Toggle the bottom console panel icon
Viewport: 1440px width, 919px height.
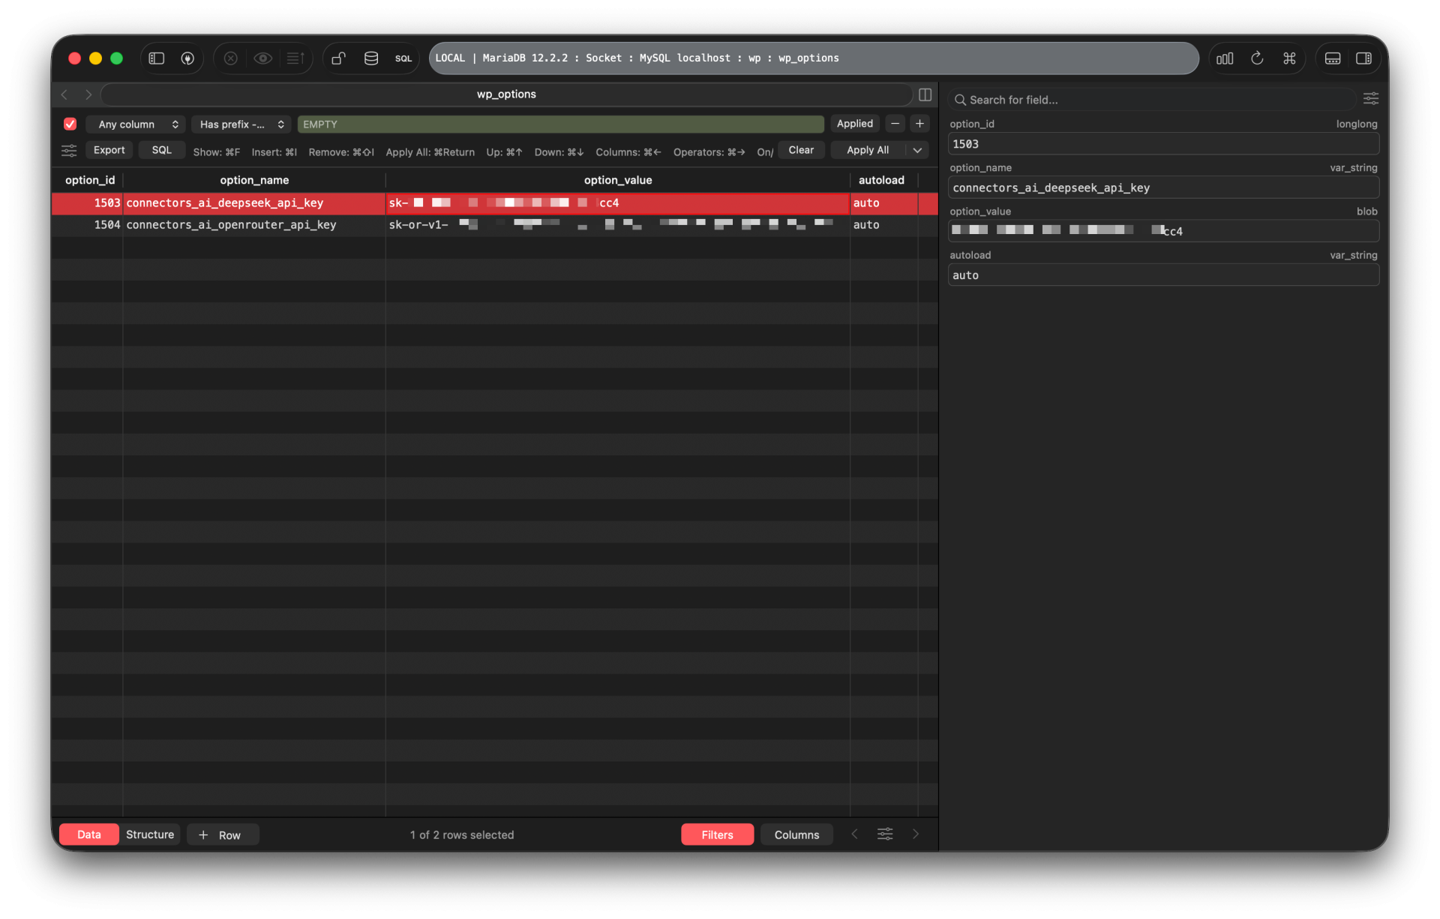(x=1333, y=59)
